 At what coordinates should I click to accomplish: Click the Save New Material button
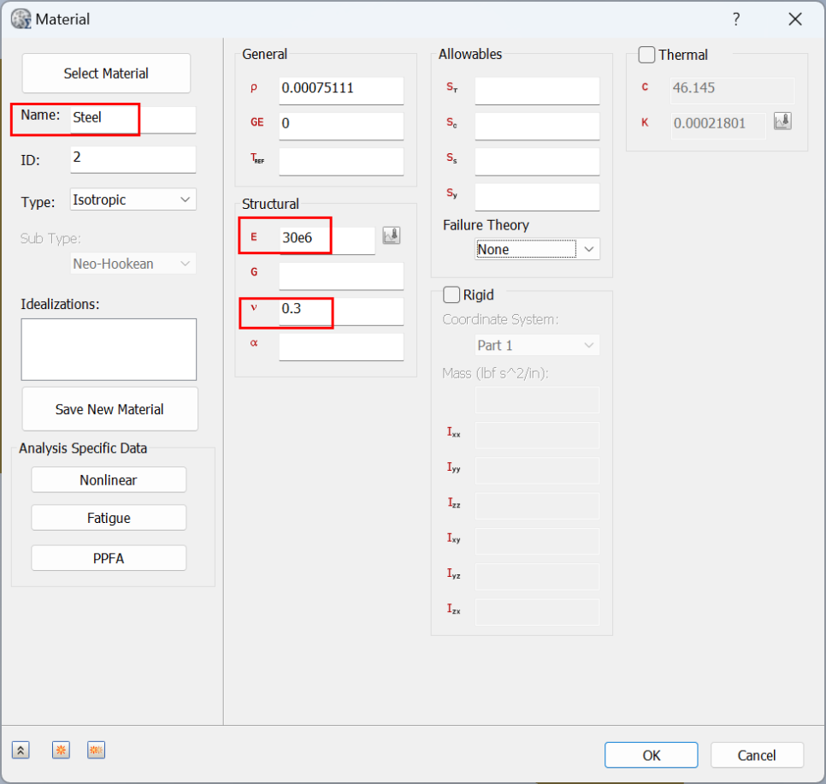pos(109,409)
